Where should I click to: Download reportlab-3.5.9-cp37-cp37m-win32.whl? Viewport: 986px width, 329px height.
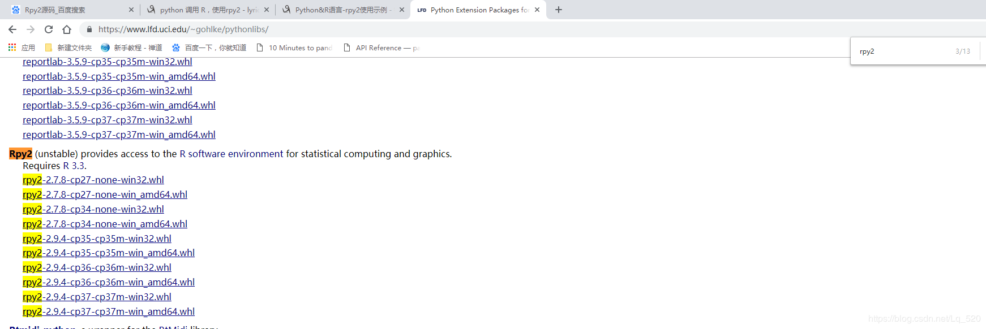tap(108, 120)
